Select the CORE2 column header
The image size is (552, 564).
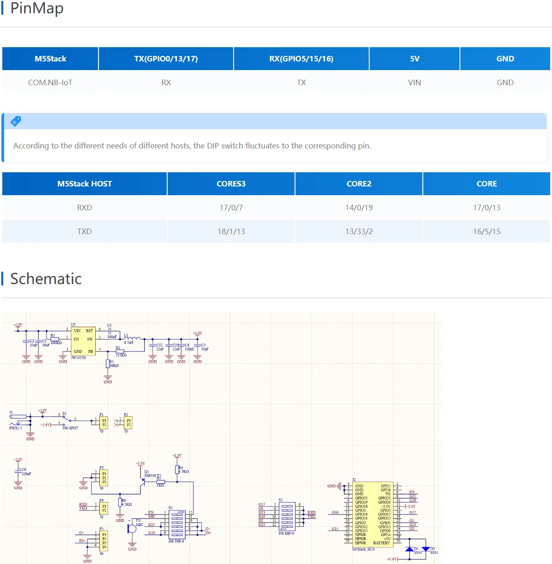(359, 184)
